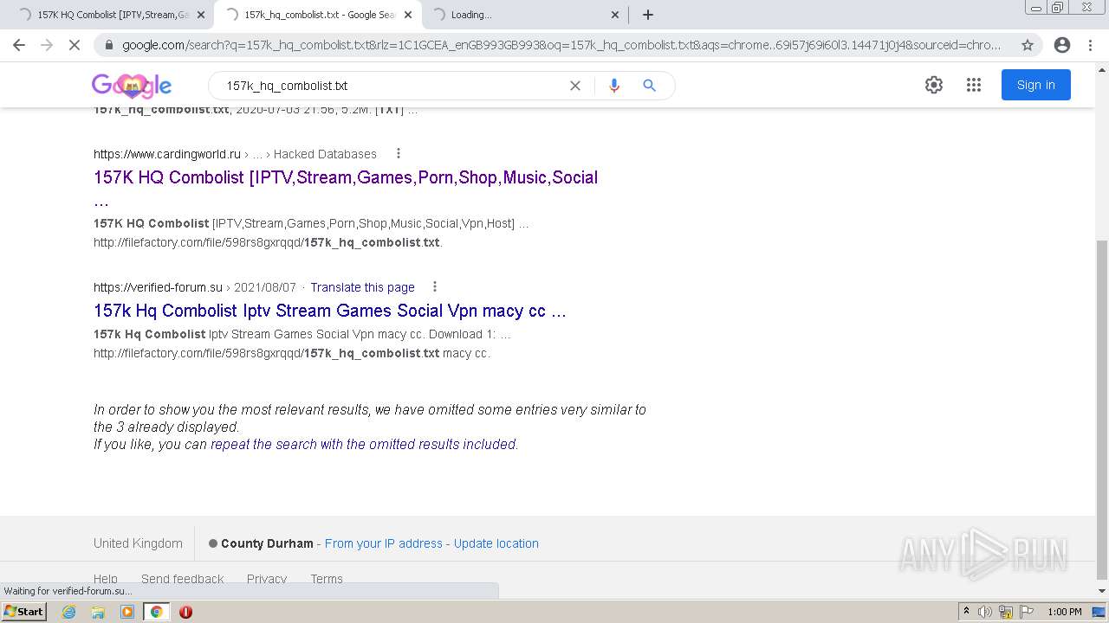
Task: Open the Chrome three-dot menu
Action: click(x=1090, y=45)
